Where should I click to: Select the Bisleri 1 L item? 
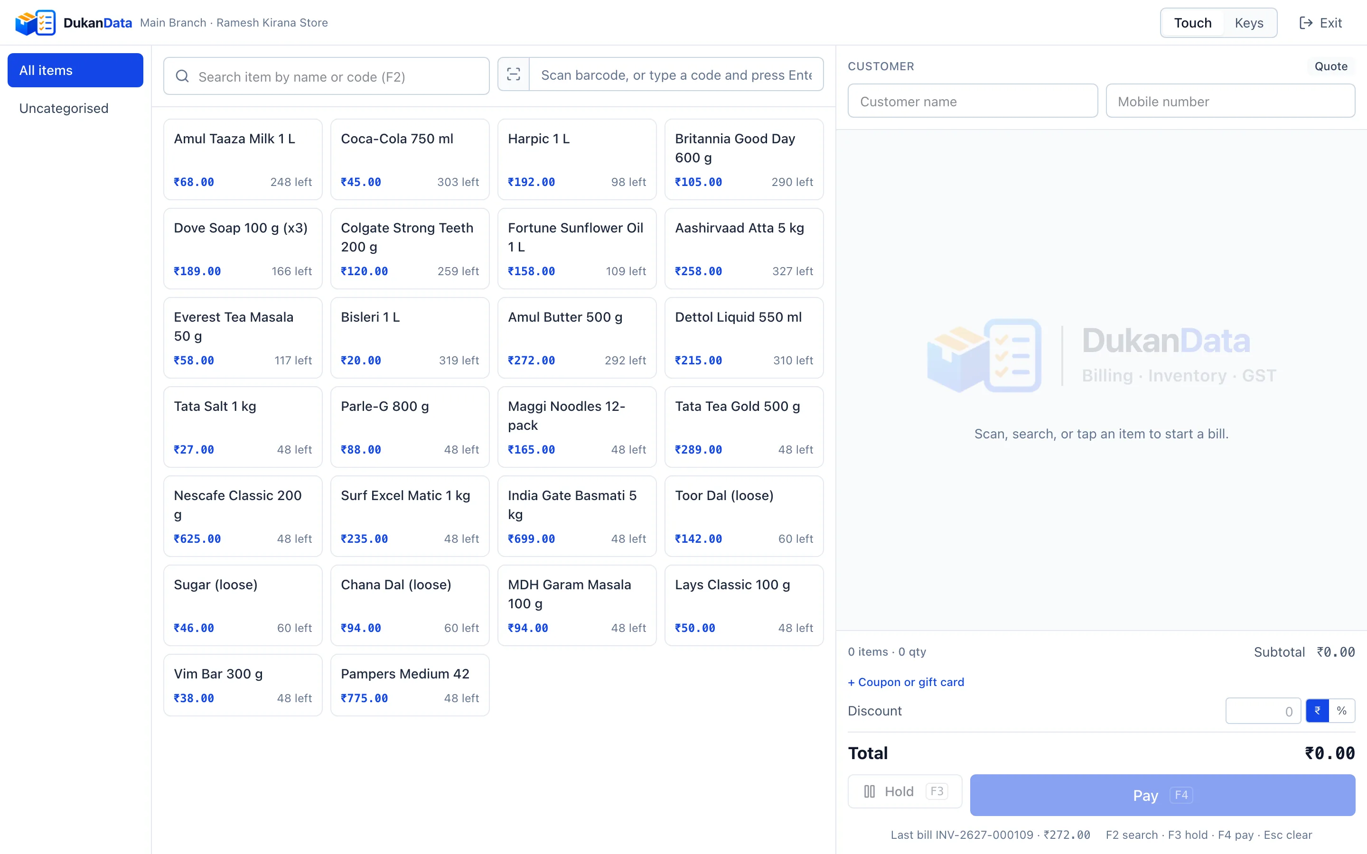(x=410, y=338)
